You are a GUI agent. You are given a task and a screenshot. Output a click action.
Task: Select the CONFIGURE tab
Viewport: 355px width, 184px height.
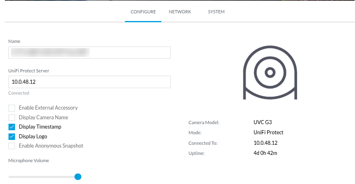143,12
